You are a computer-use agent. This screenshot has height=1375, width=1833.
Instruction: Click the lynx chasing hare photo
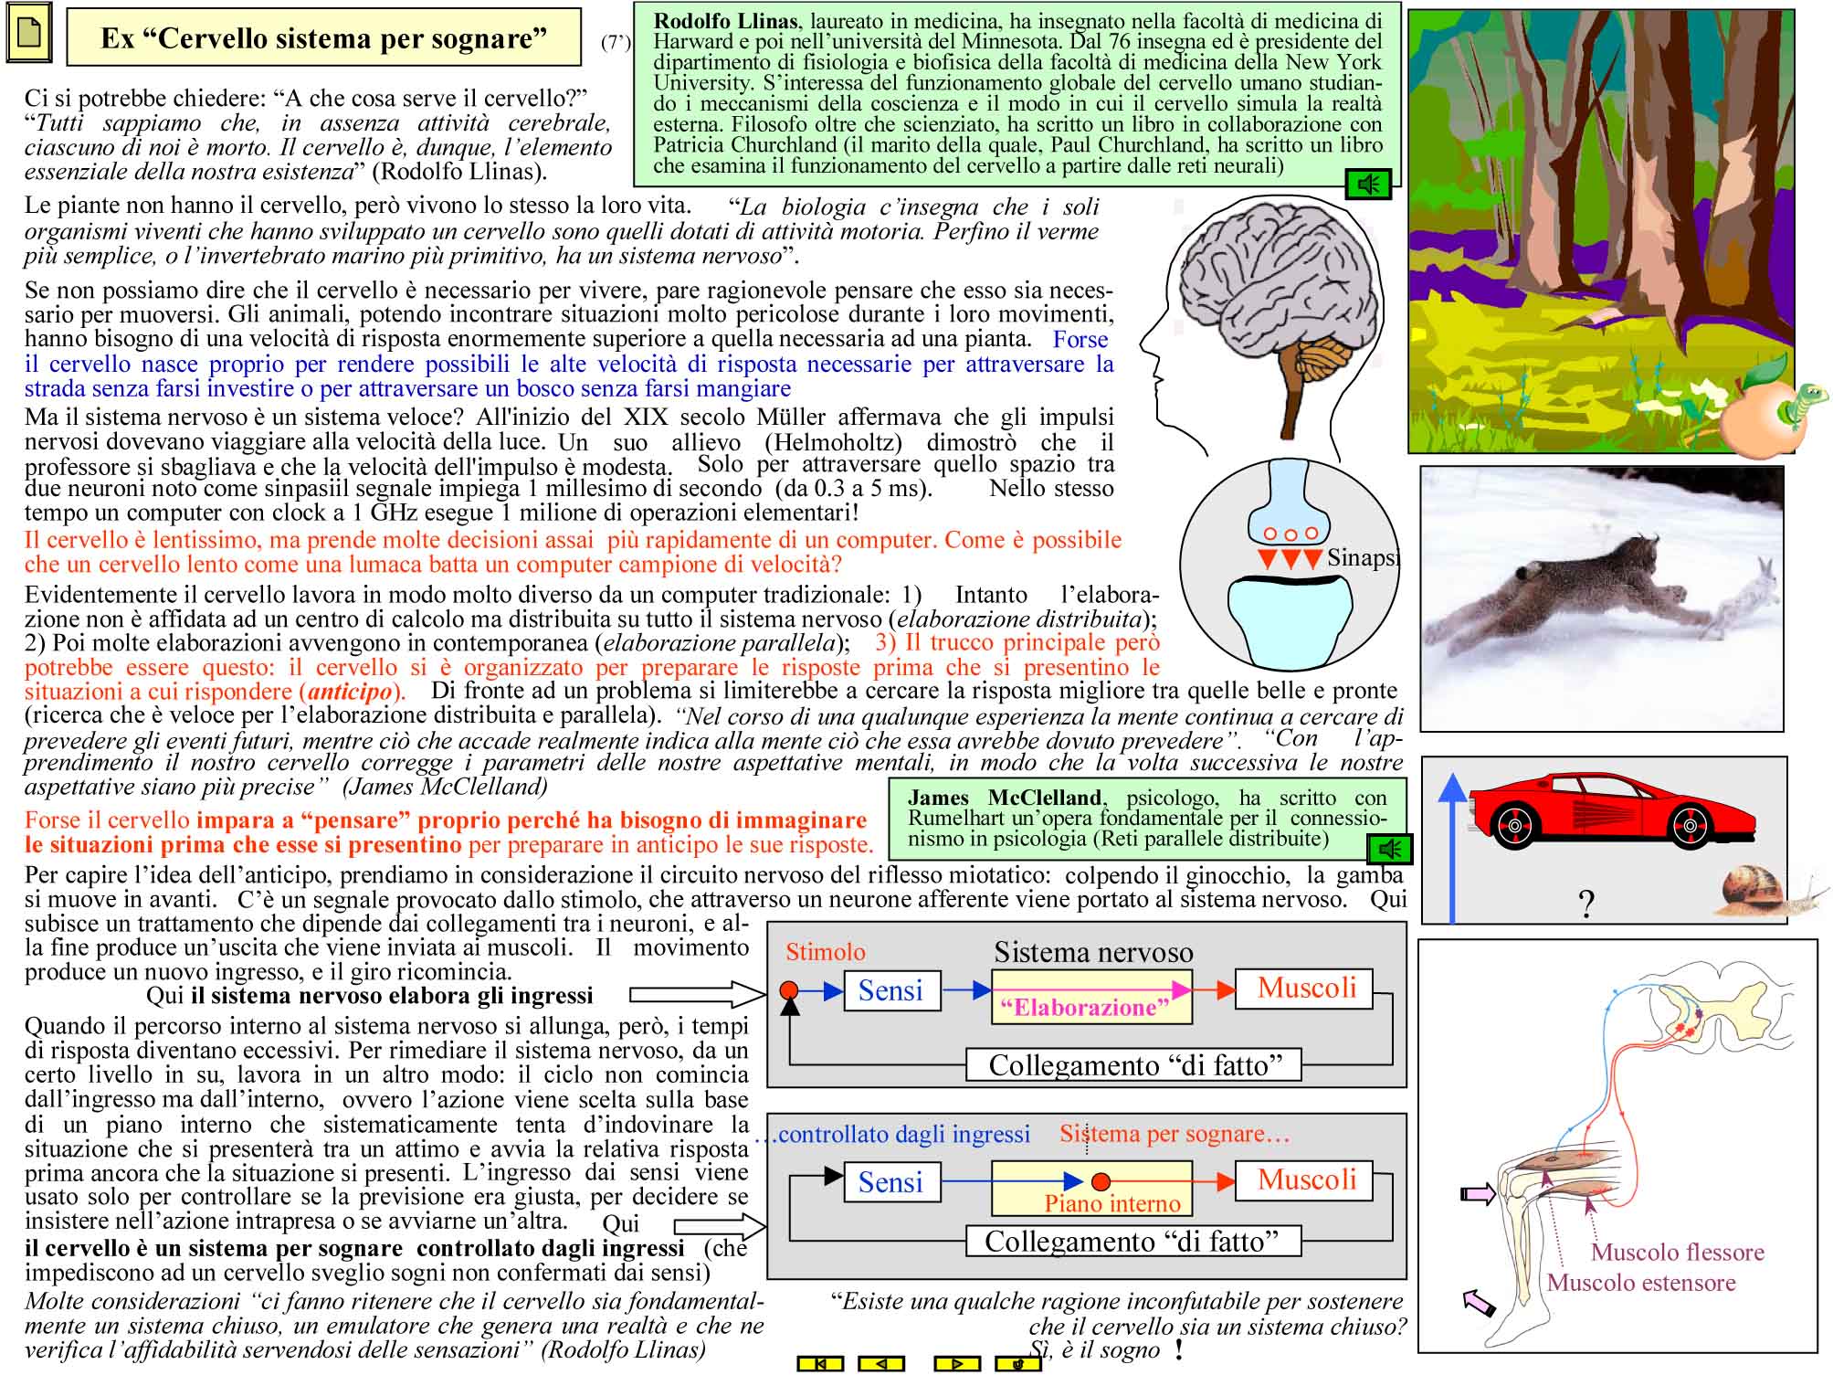point(1602,598)
